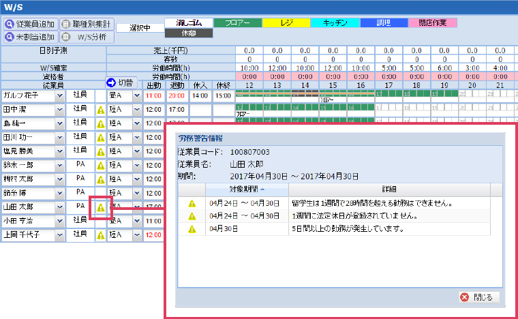Click warning icon in 田中 潔 row
This screenshot has width=518, height=319.
100,110
